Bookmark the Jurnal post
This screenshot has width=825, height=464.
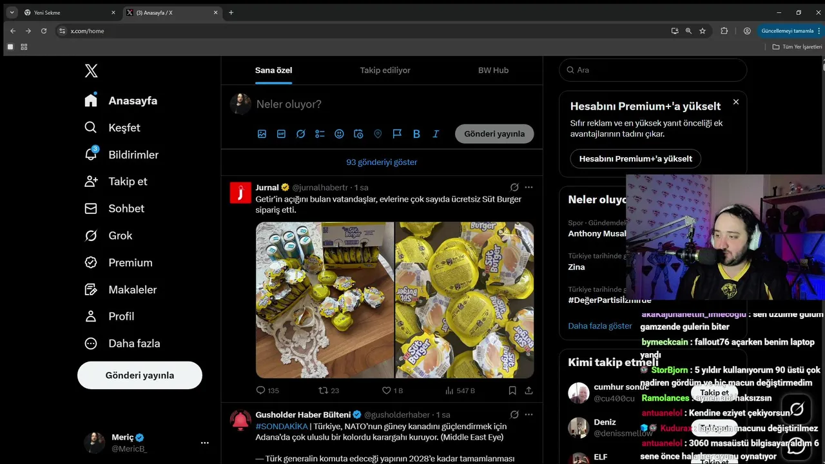(512, 391)
